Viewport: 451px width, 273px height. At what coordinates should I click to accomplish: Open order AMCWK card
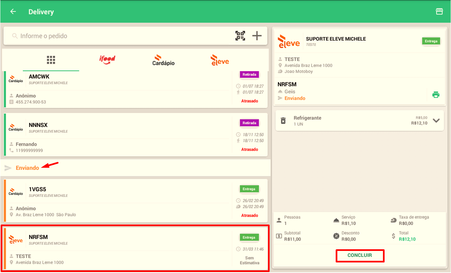pos(135,89)
